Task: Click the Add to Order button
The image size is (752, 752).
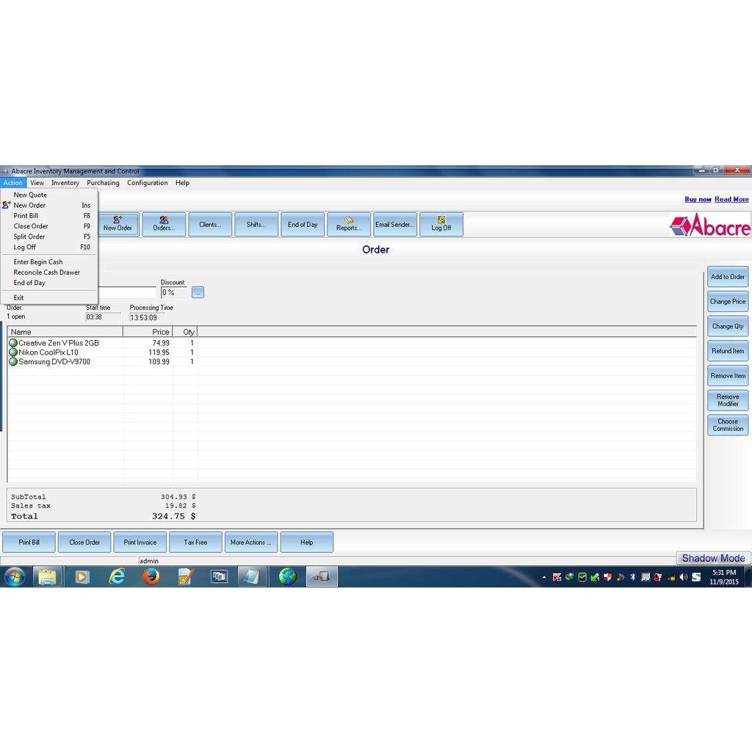Action: [x=728, y=277]
